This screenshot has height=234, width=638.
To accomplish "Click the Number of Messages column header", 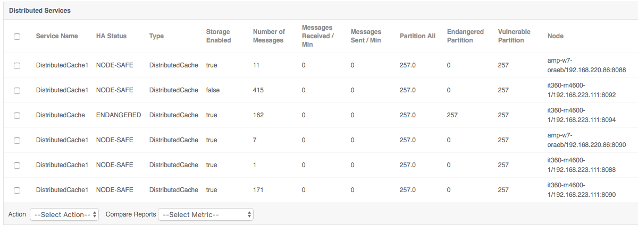I will point(269,36).
